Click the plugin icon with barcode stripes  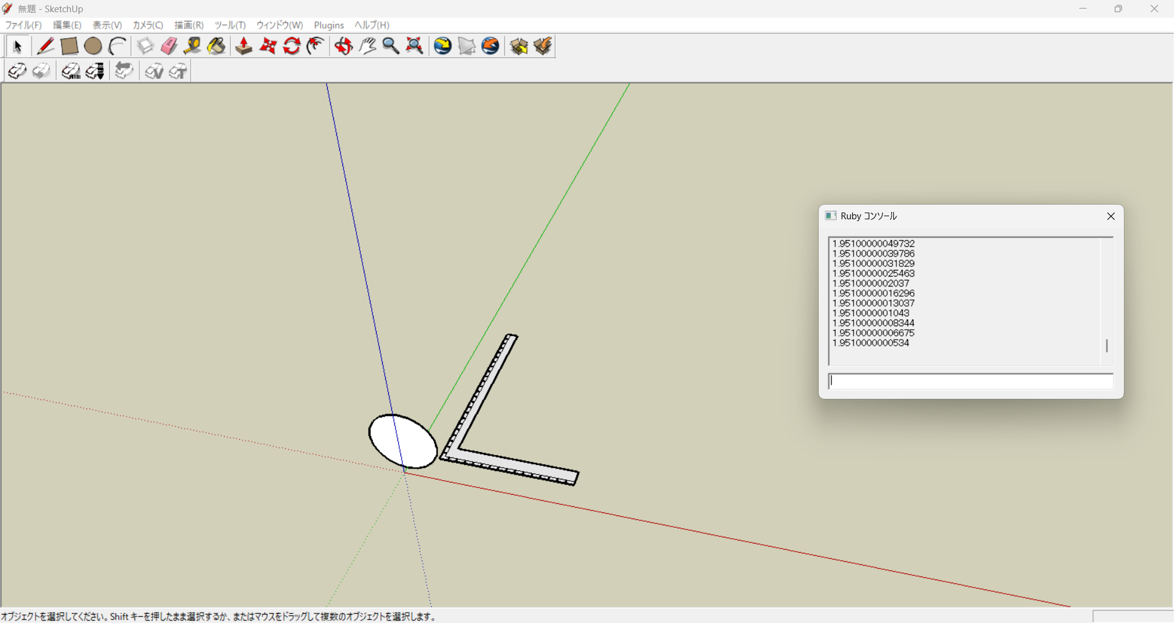(71, 71)
